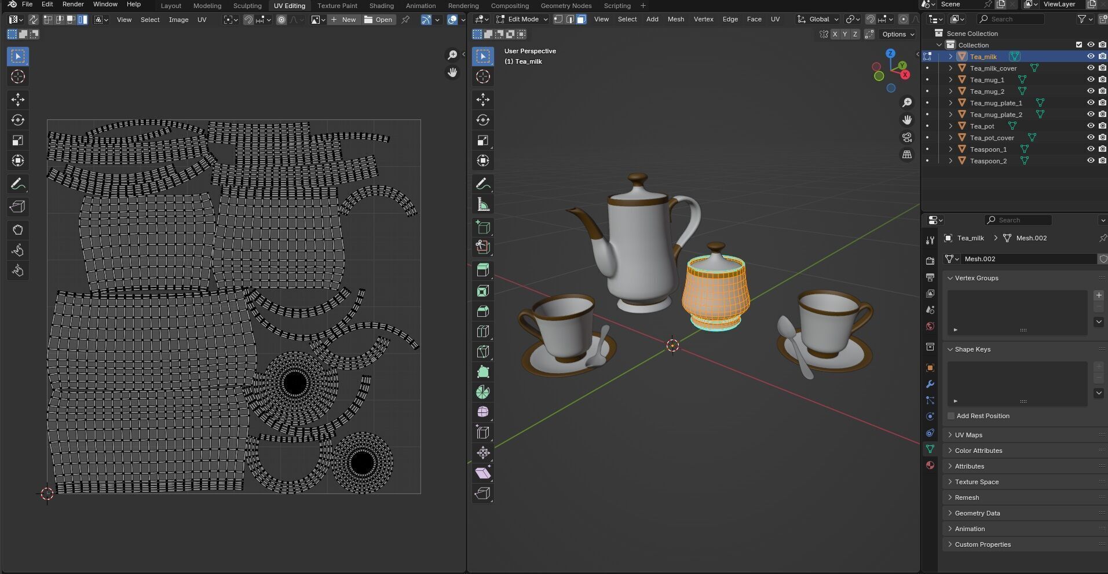Select the Spin tool
Image resolution: width=1108 pixels, height=574 pixels.
pyautogui.click(x=483, y=392)
